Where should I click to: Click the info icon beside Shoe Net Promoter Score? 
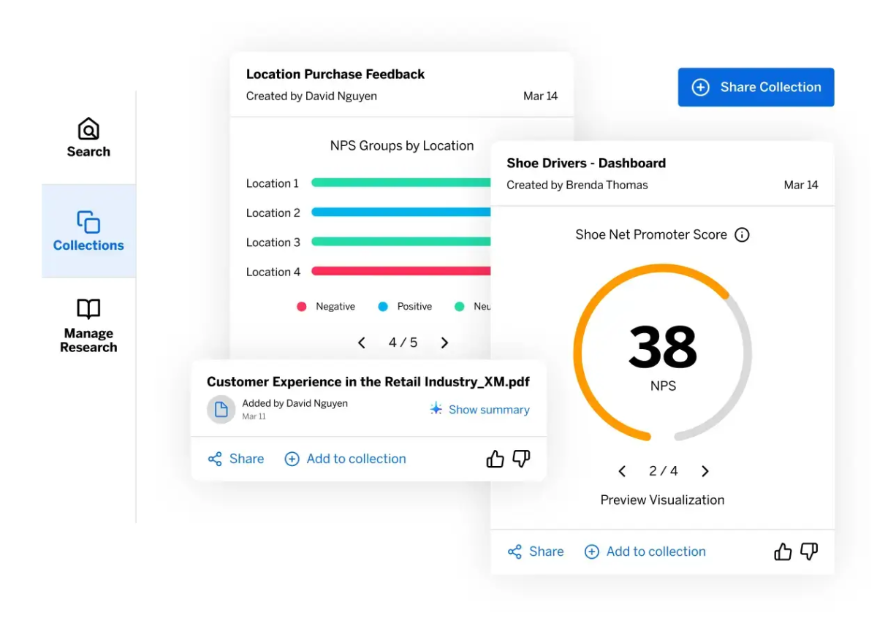[743, 234]
